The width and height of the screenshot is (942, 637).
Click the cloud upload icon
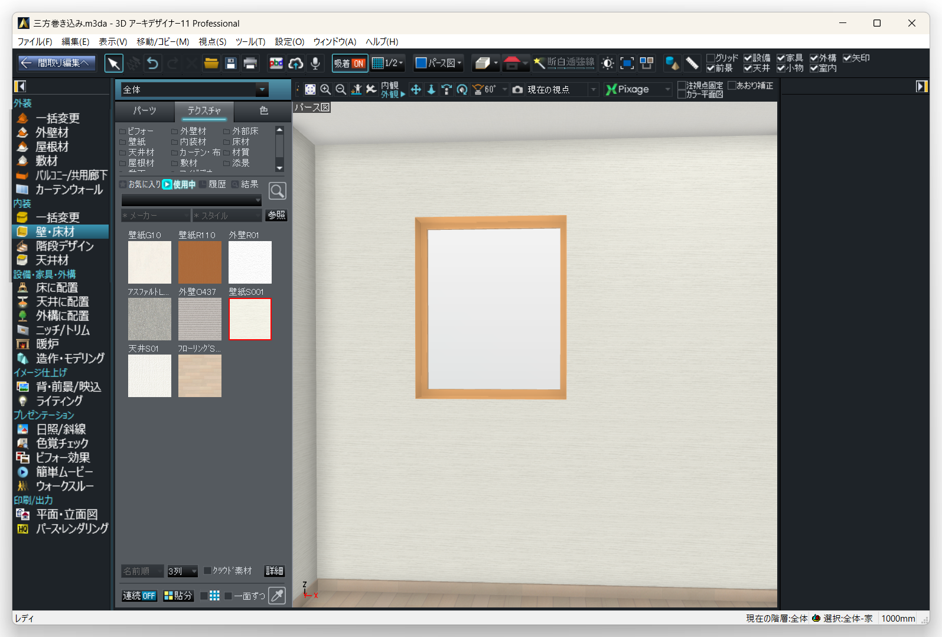click(x=296, y=63)
